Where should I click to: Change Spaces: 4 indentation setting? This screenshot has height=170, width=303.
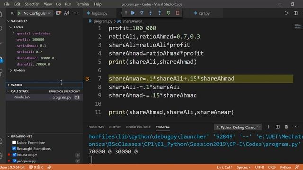tap(244, 167)
